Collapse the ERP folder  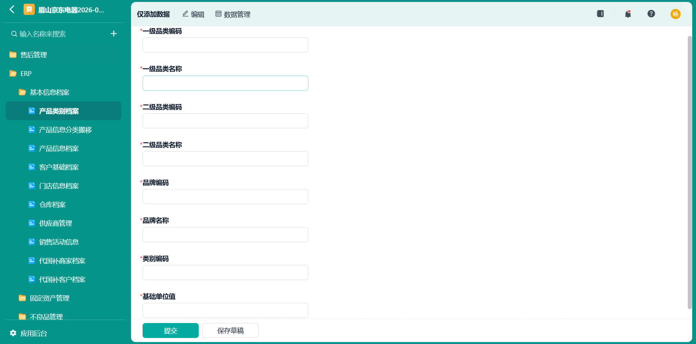click(x=63, y=74)
